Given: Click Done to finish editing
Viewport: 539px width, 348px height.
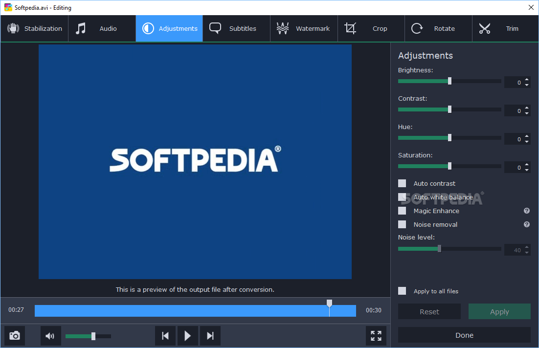Looking at the screenshot, I should click(x=464, y=335).
